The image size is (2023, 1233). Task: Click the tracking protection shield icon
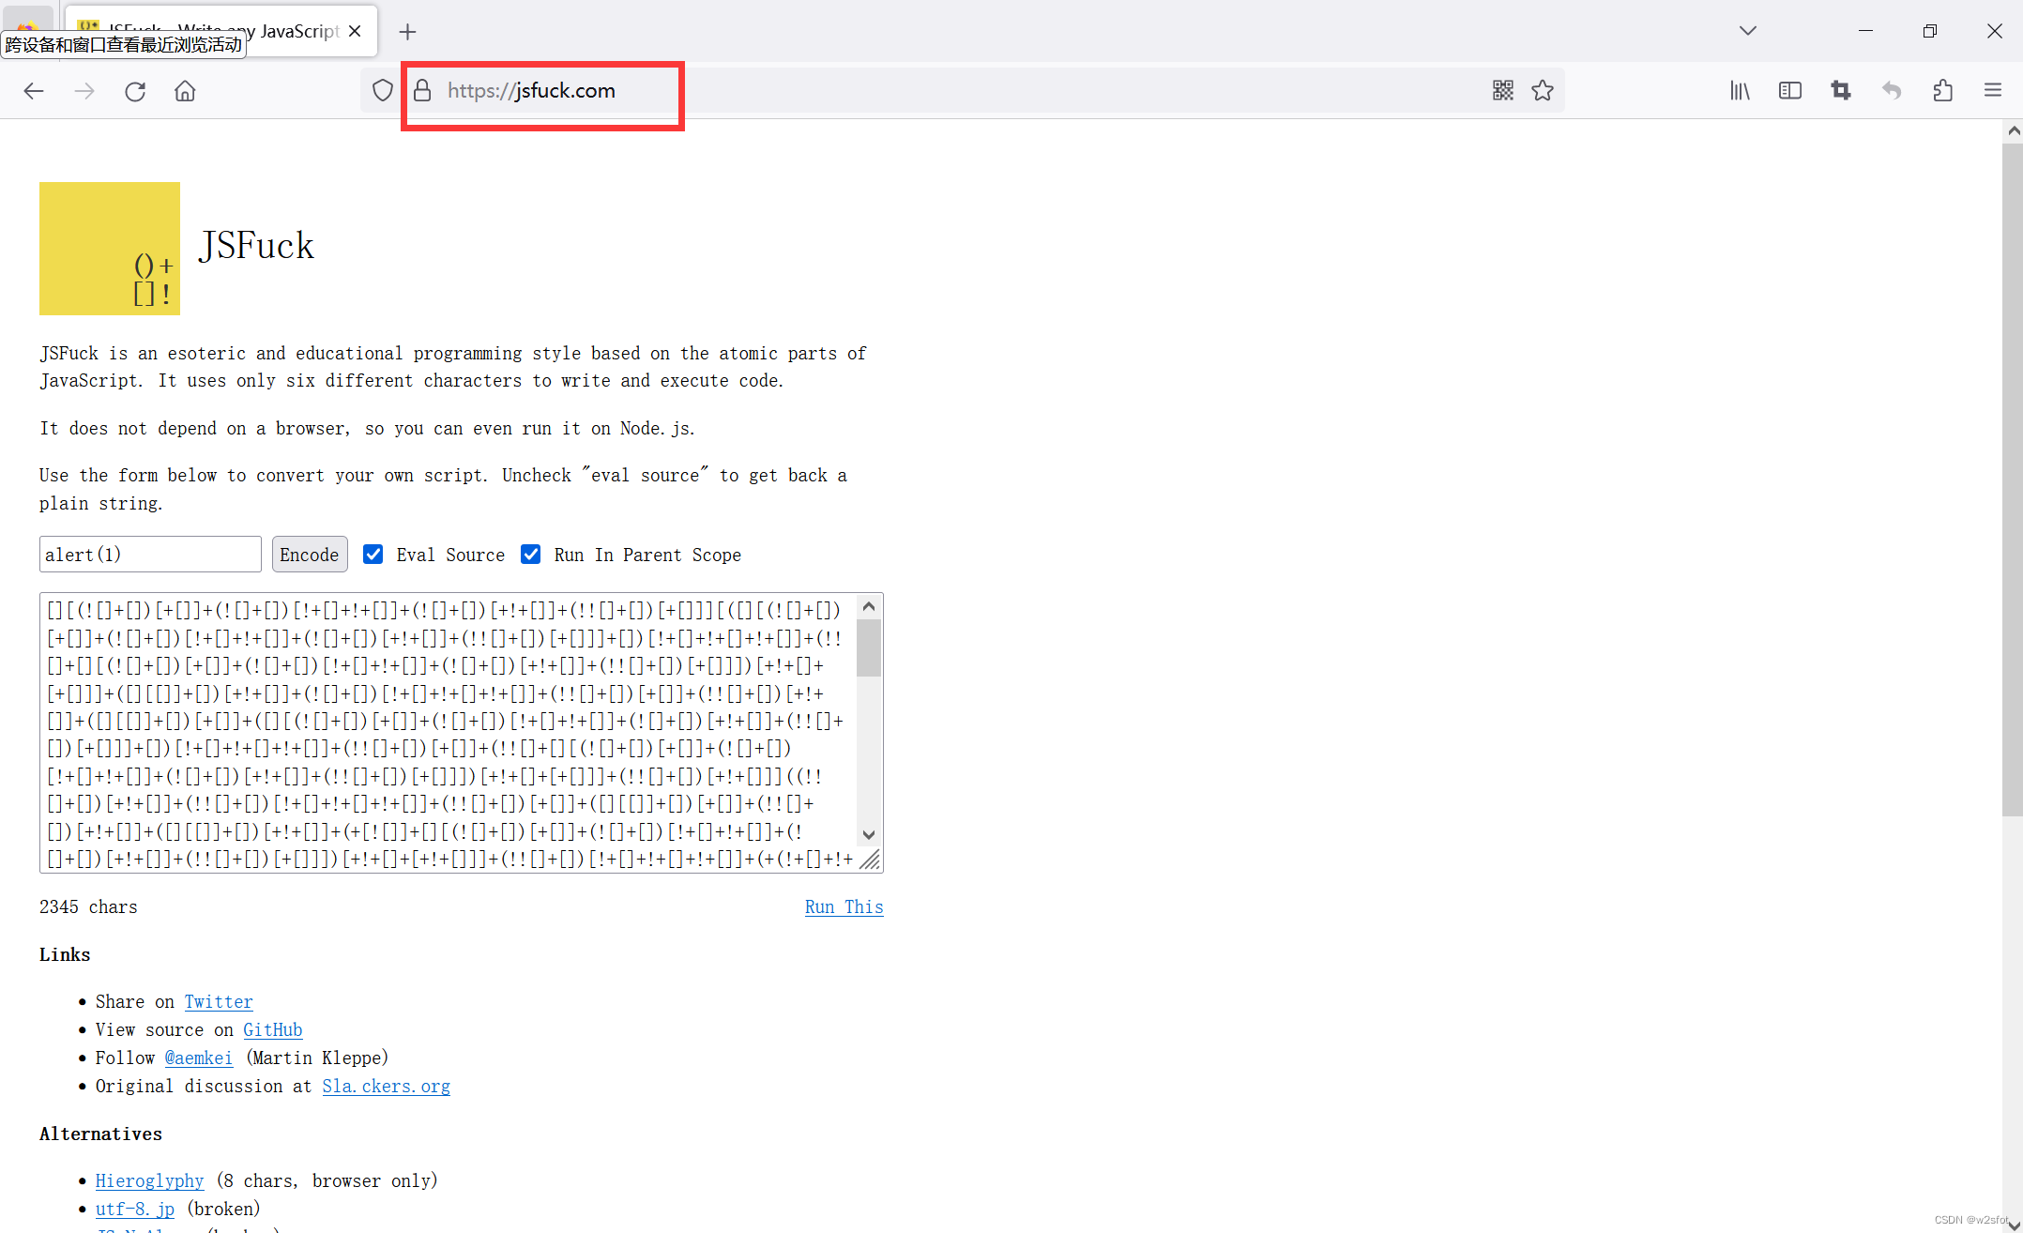(382, 91)
